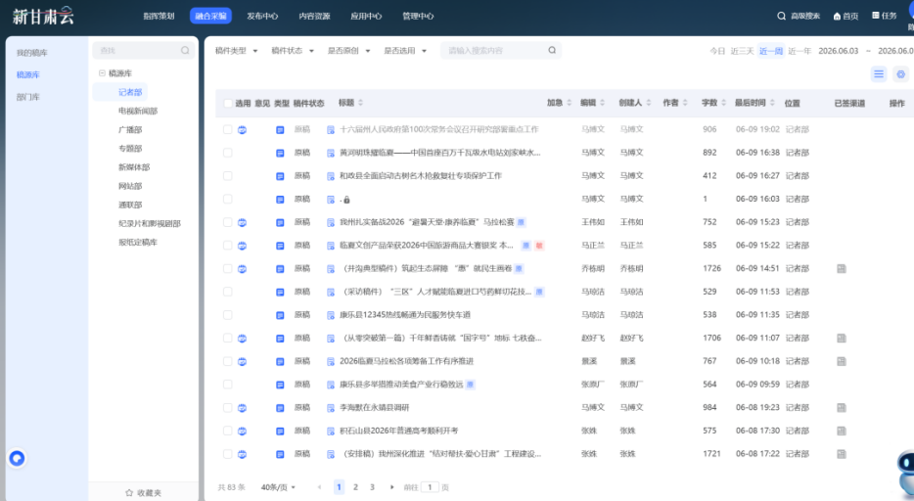Image resolution: width=914 pixels, height=501 pixels.
Task: Go to page 2 of results
Action: 355,487
